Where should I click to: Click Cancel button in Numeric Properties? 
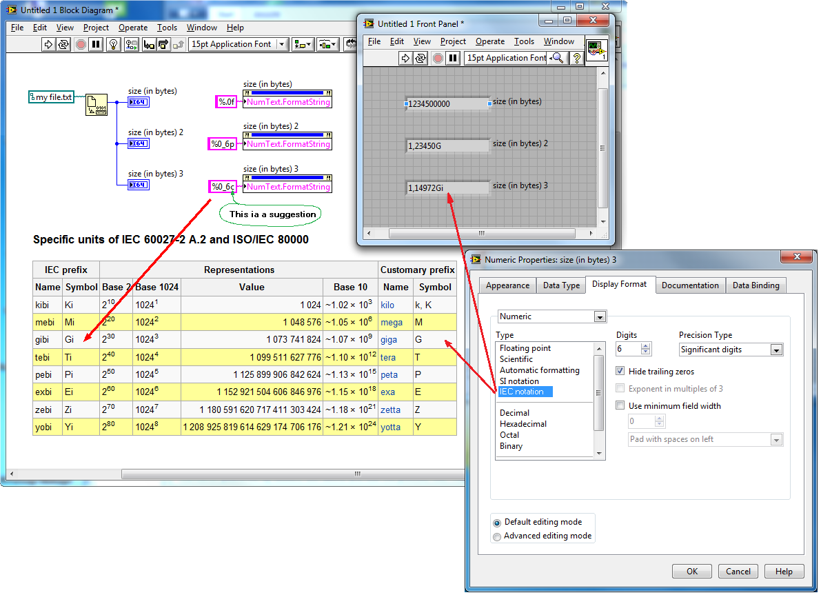pos(738,572)
